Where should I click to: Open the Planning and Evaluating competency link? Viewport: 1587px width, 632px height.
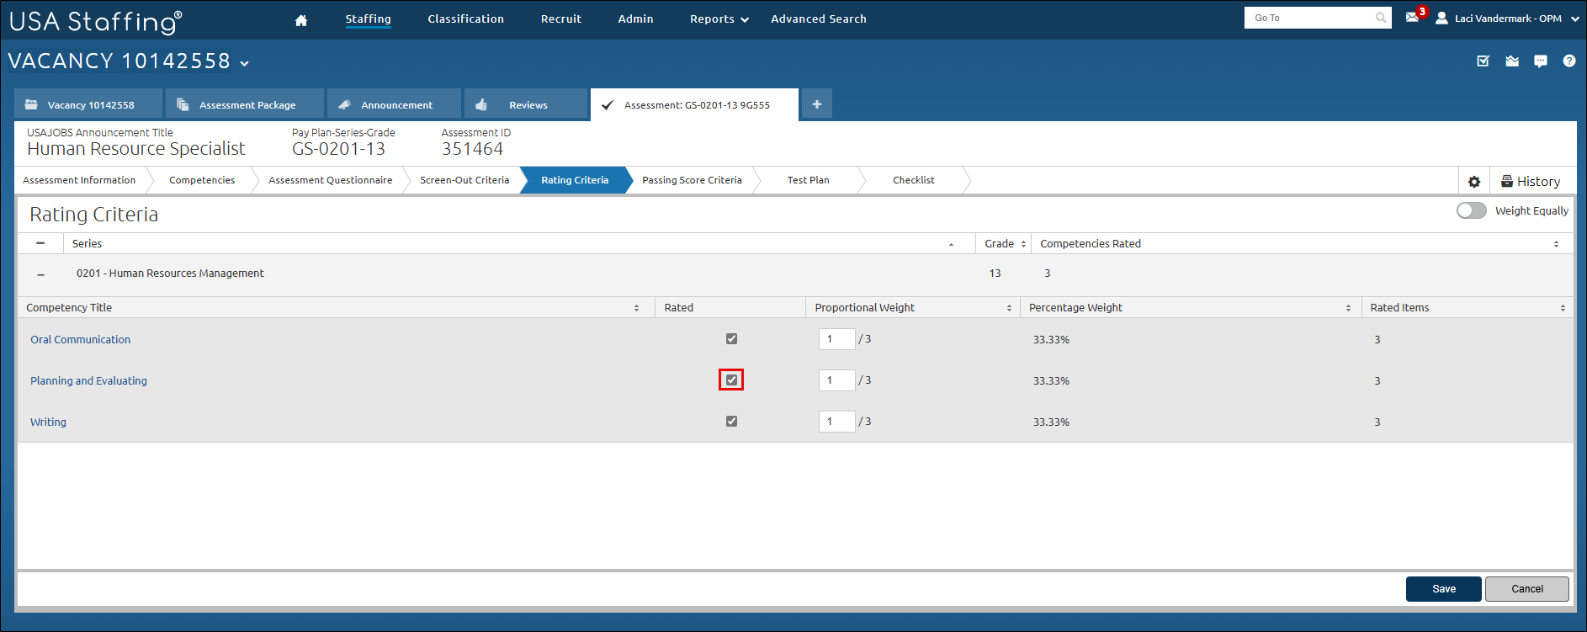(88, 381)
